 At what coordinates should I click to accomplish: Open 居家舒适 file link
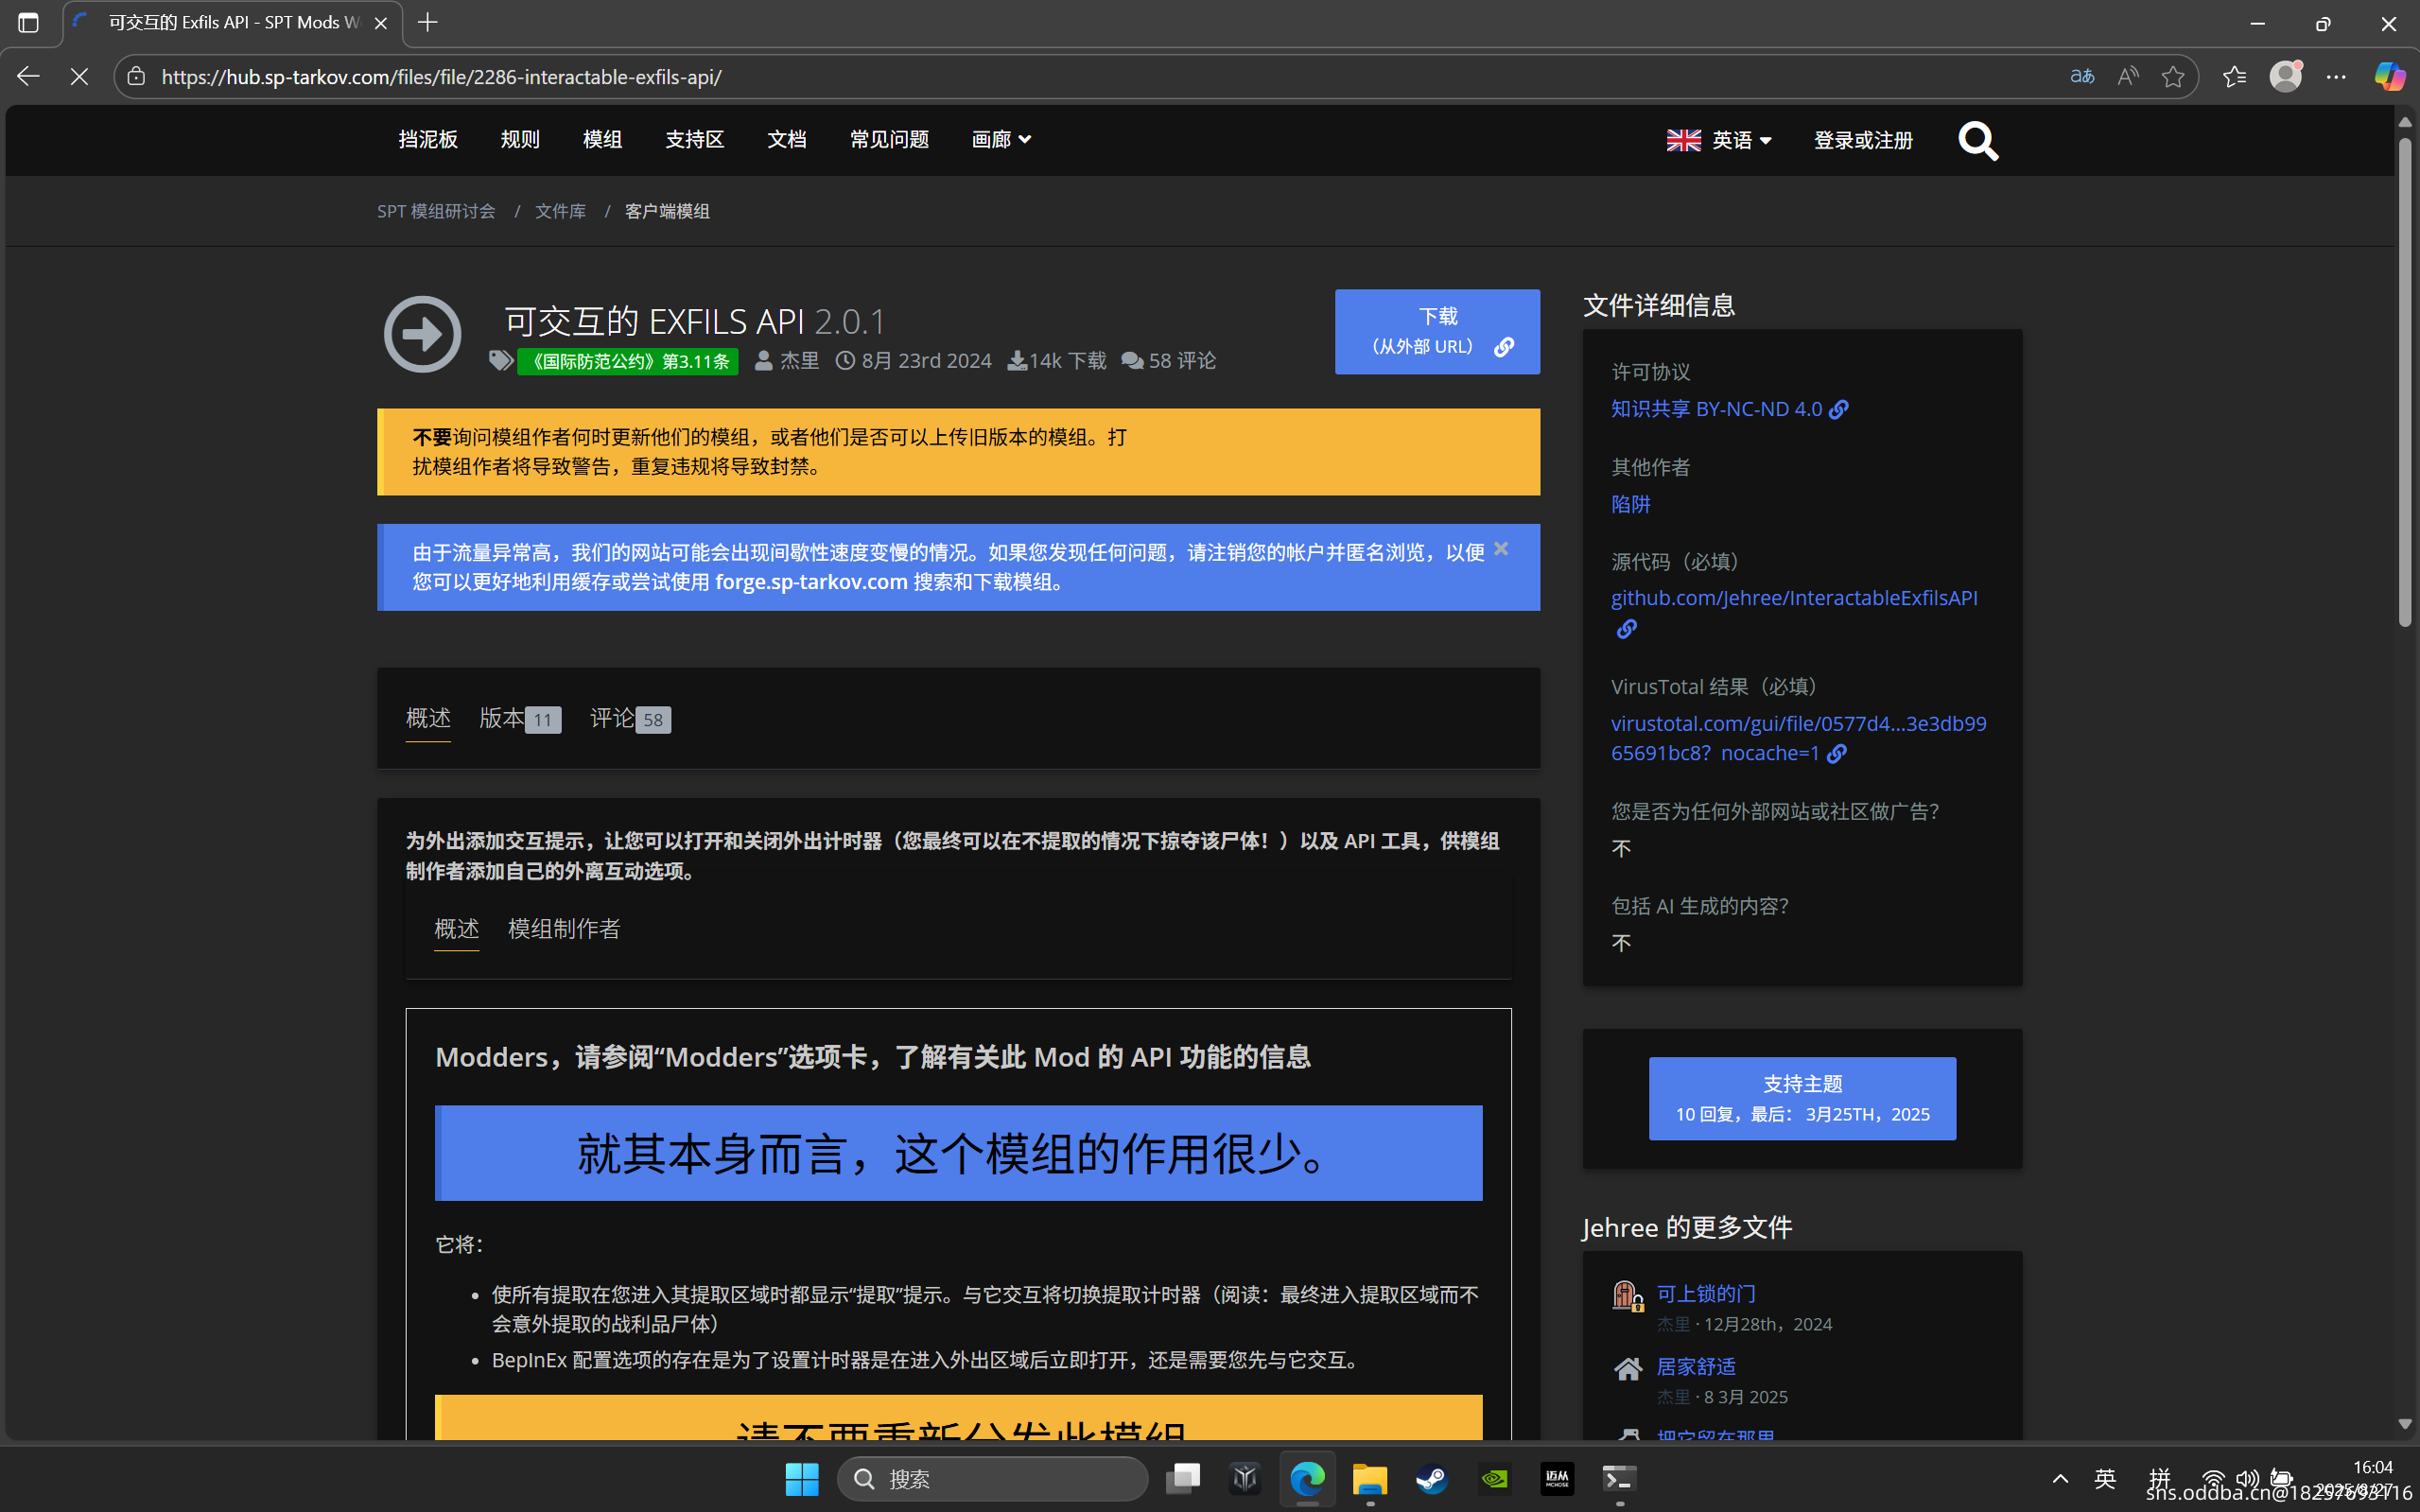tap(1696, 1367)
